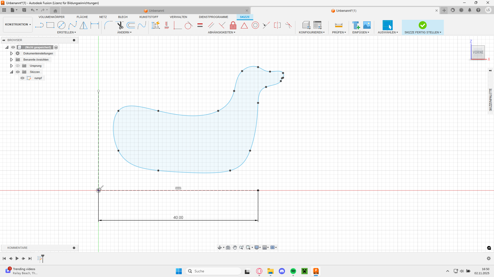This screenshot has width=494, height=277.
Task: Click the 40.00 dimension value
Action: coord(178,217)
